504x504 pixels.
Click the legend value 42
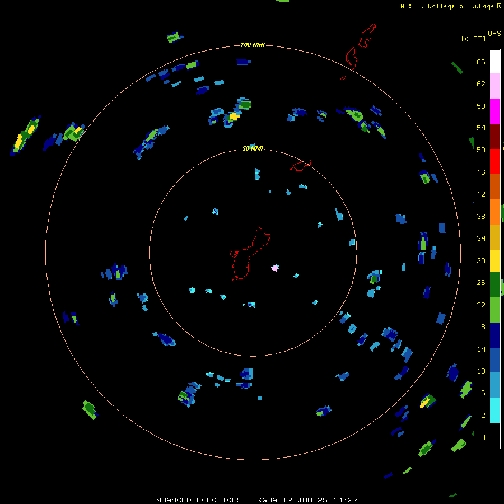tap(481, 194)
